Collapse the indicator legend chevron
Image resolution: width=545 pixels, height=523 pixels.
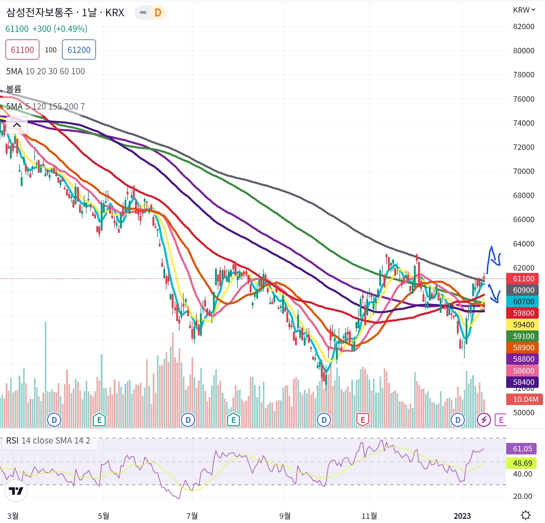(17, 125)
